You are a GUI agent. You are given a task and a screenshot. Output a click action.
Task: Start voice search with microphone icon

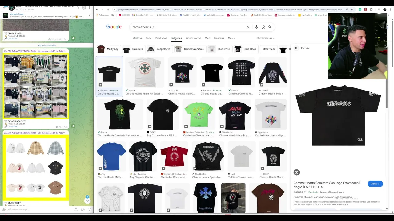point(256,27)
